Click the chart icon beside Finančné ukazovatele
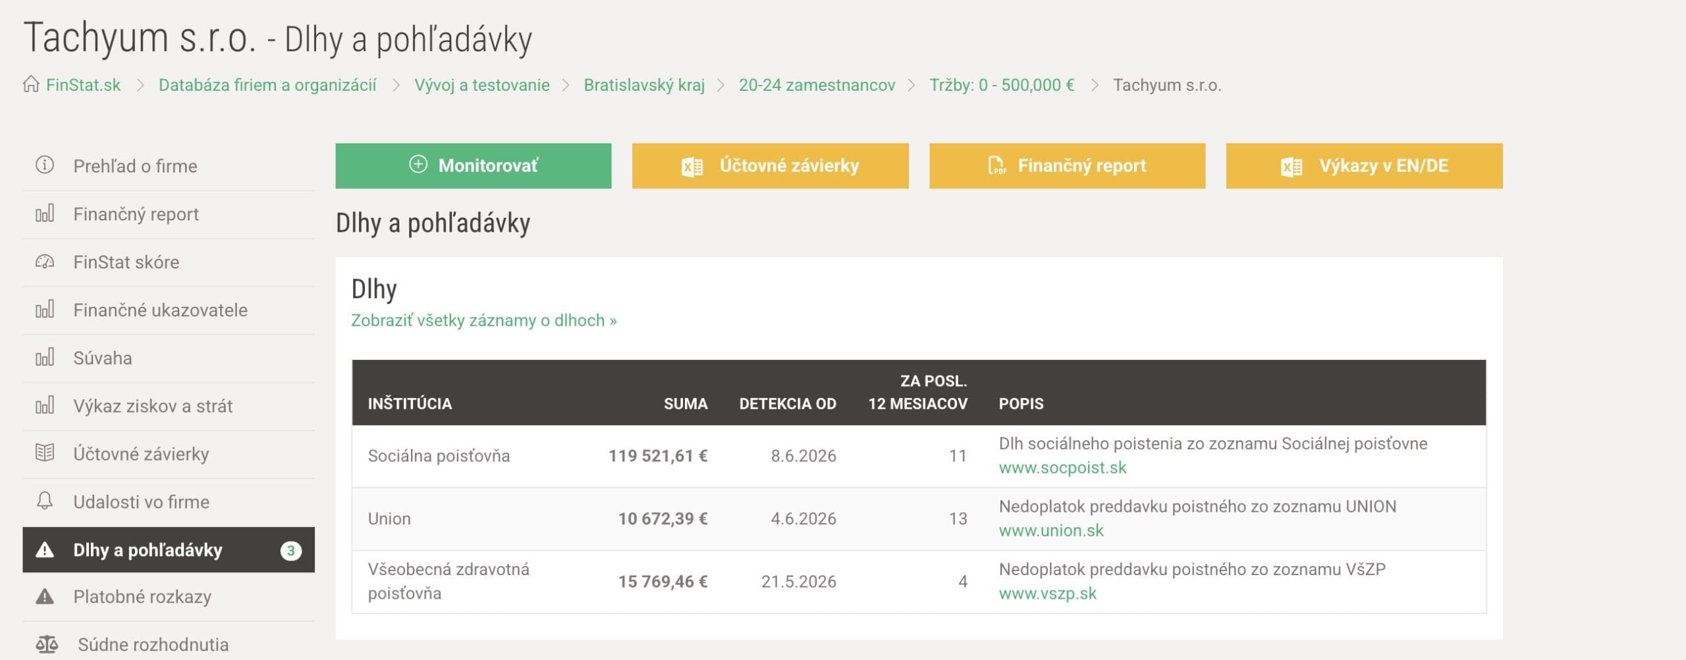The height and width of the screenshot is (660, 1686). tap(45, 309)
